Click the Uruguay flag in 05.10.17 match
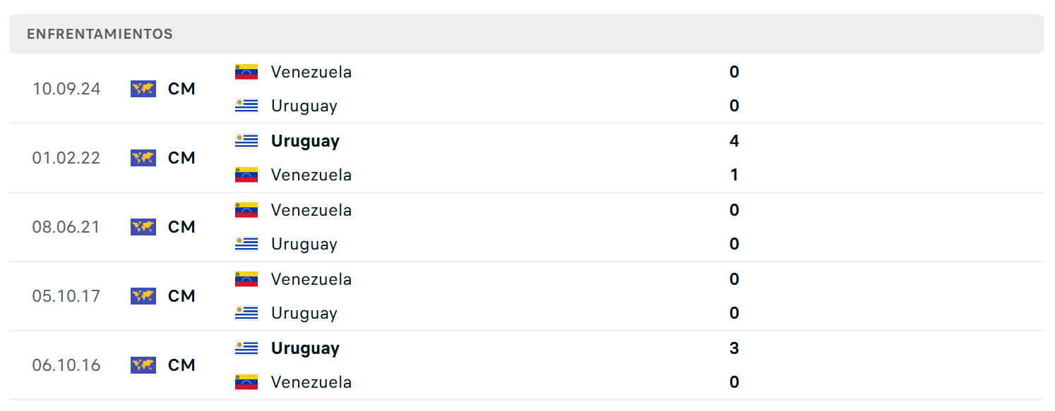Viewport: 1055px width, 411px height. pos(246,313)
